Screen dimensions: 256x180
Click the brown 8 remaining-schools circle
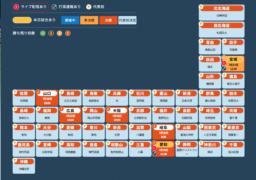coord(51,33)
